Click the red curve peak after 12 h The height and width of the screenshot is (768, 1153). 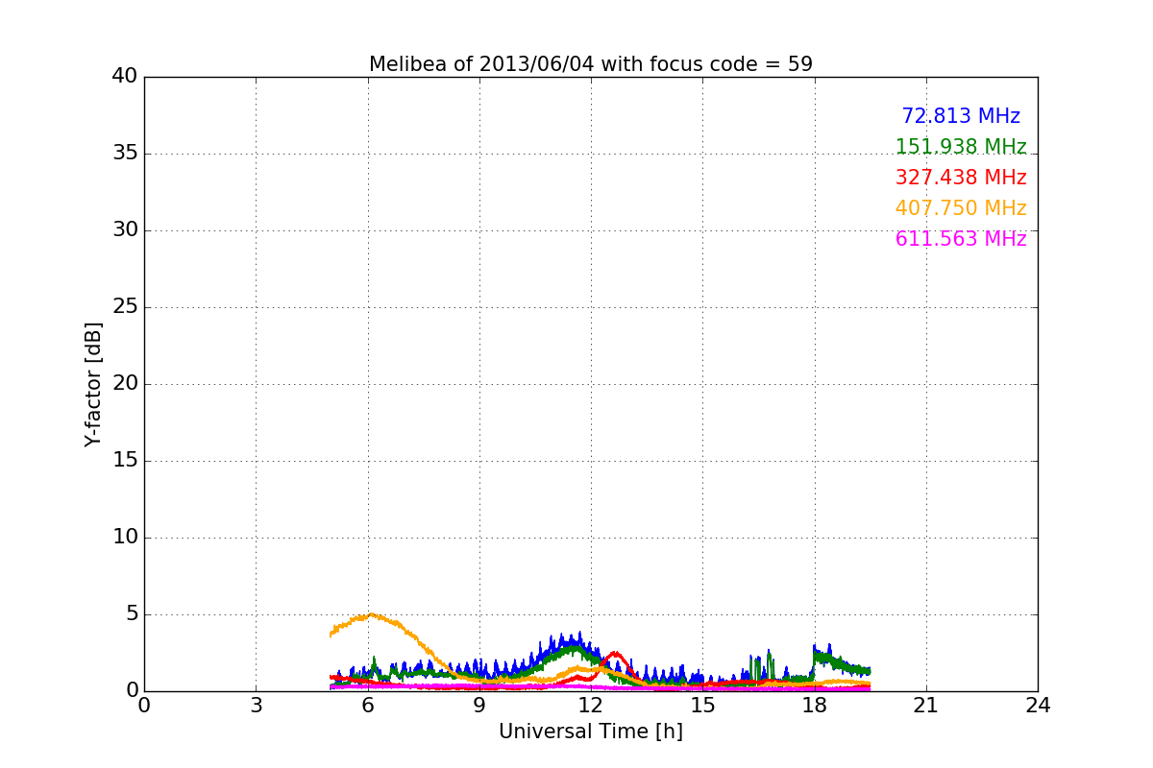click(x=614, y=653)
